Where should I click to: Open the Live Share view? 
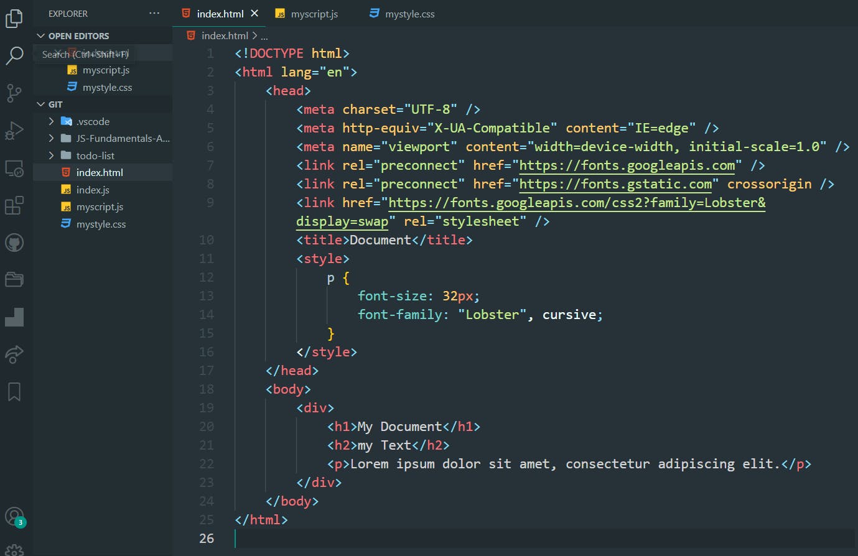14,354
